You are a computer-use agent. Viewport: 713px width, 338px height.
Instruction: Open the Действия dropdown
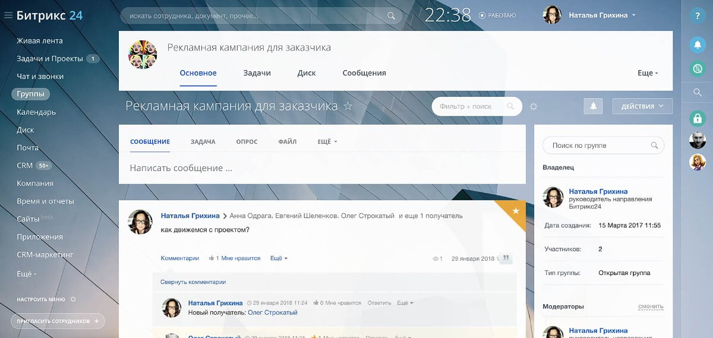[642, 106]
